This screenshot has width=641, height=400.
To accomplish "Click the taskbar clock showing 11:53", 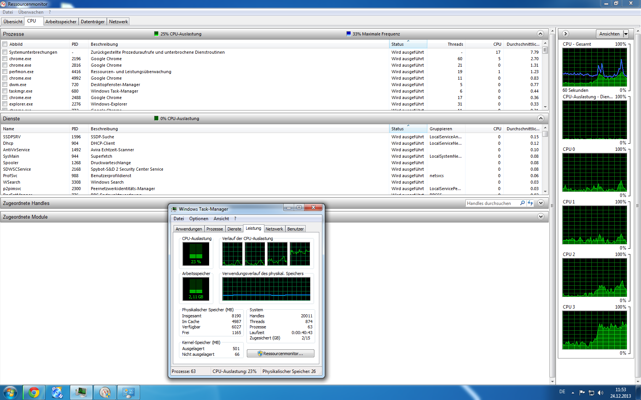I will click(621, 393).
